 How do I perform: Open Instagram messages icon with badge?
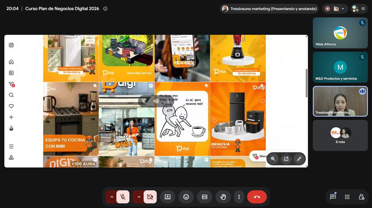(11, 84)
